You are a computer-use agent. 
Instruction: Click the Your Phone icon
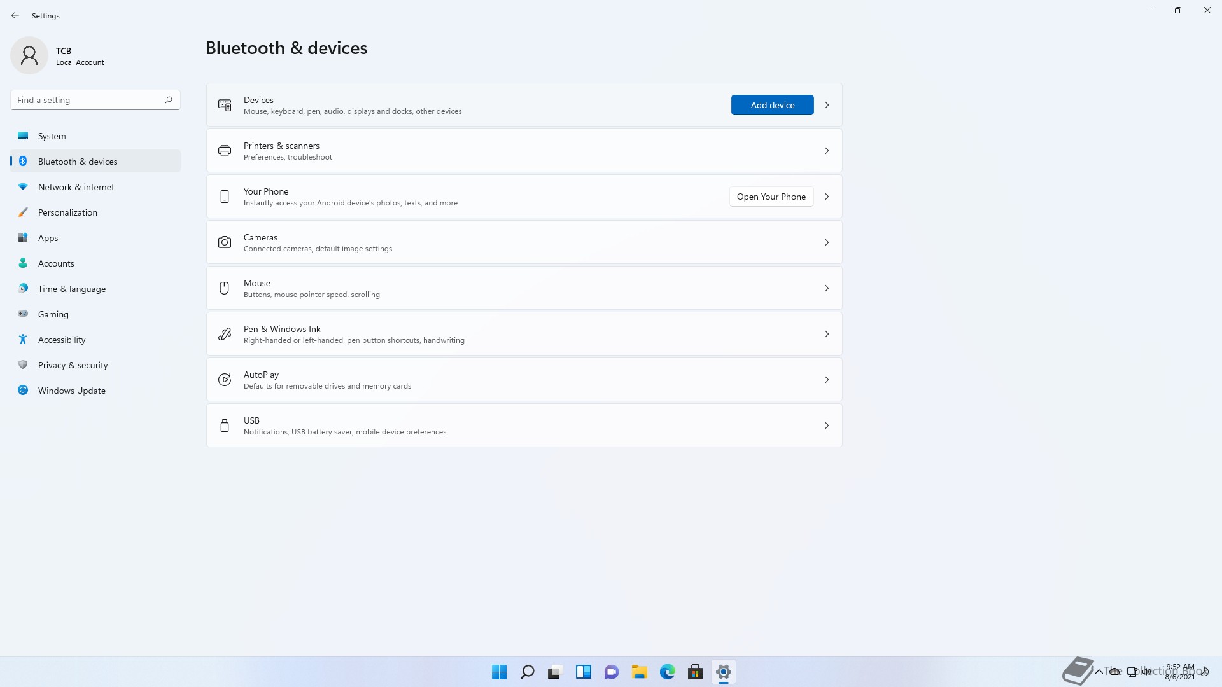pos(225,197)
